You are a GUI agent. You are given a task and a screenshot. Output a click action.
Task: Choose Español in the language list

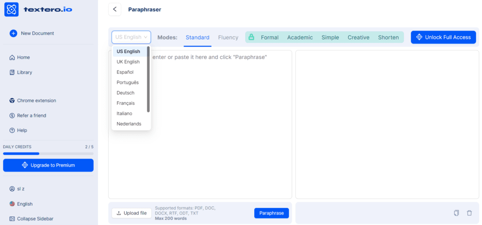pyautogui.click(x=130, y=72)
